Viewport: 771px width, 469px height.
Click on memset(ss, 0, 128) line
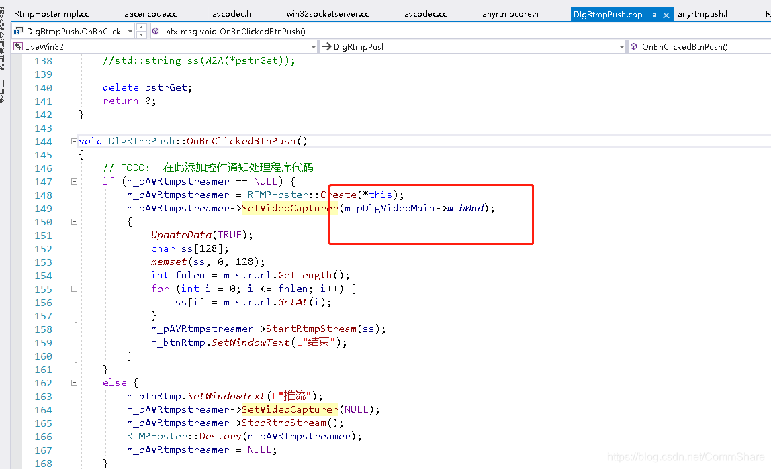tap(208, 262)
